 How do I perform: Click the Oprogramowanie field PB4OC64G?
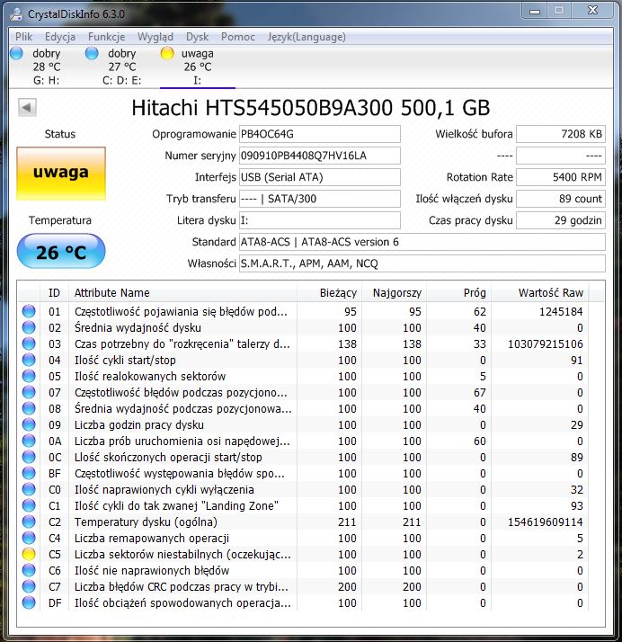point(320,134)
